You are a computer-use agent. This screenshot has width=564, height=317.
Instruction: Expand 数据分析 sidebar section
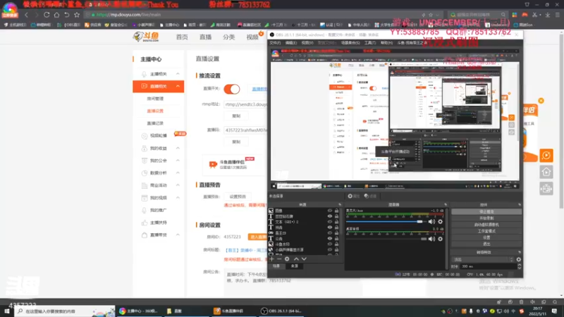click(x=178, y=173)
